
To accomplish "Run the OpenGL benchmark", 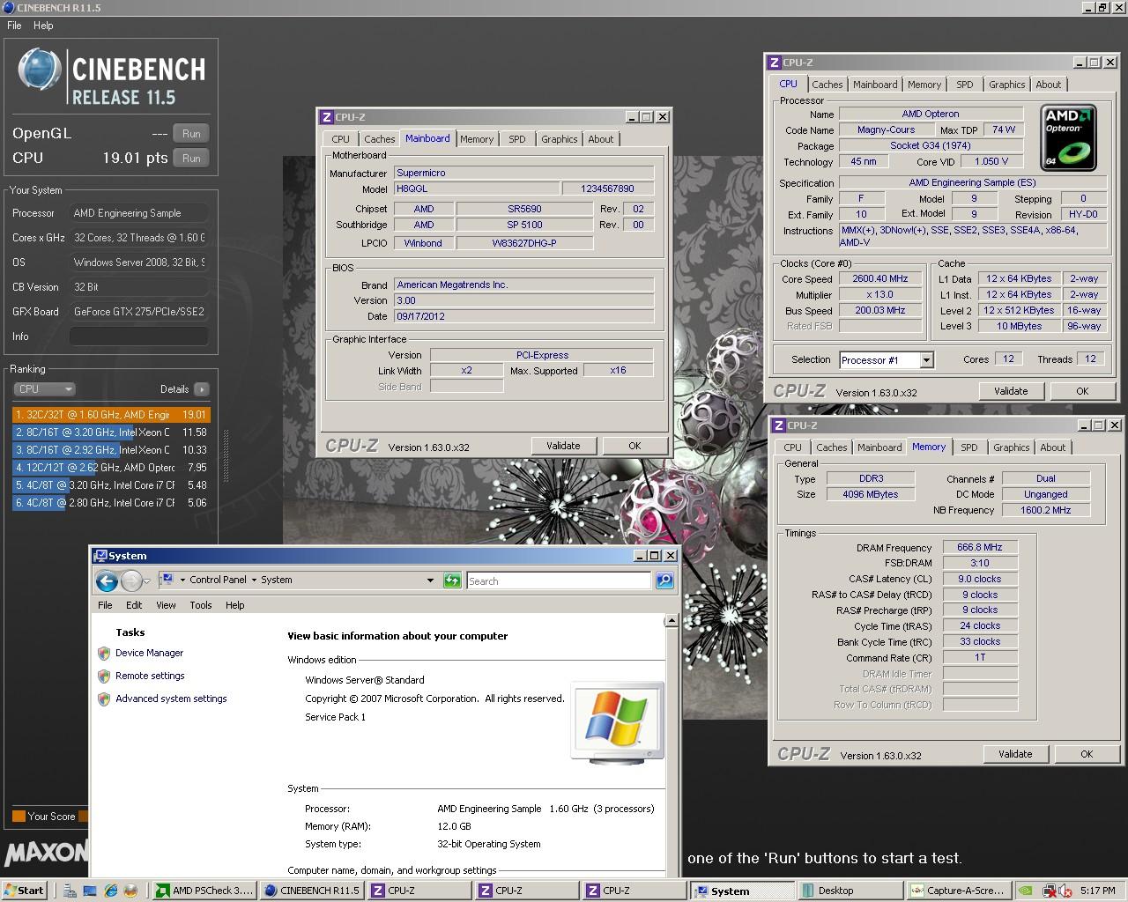I will tap(191, 134).
